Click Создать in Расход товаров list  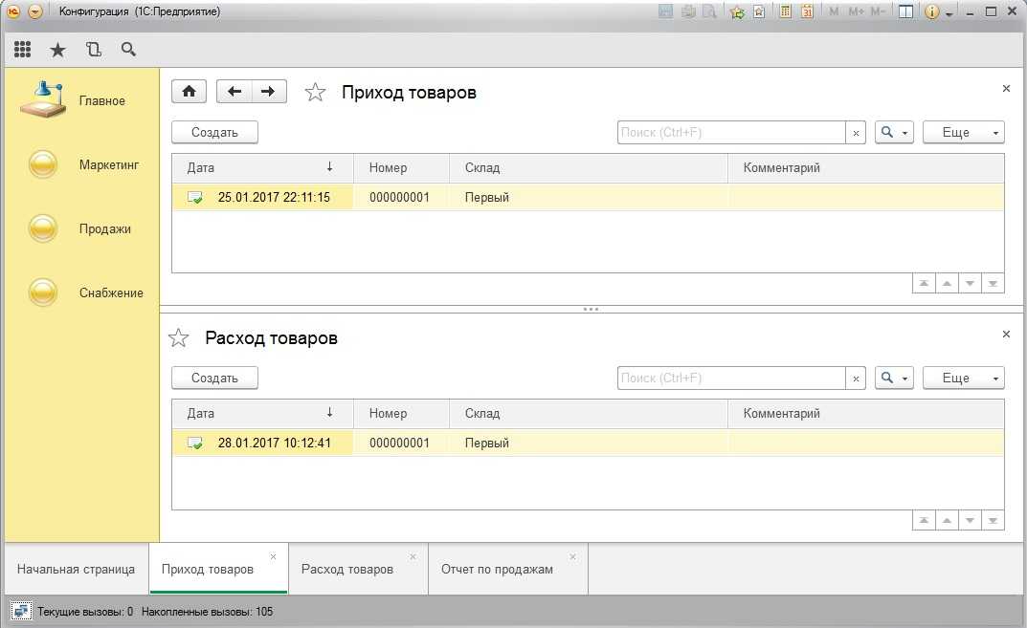tap(214, 379)
